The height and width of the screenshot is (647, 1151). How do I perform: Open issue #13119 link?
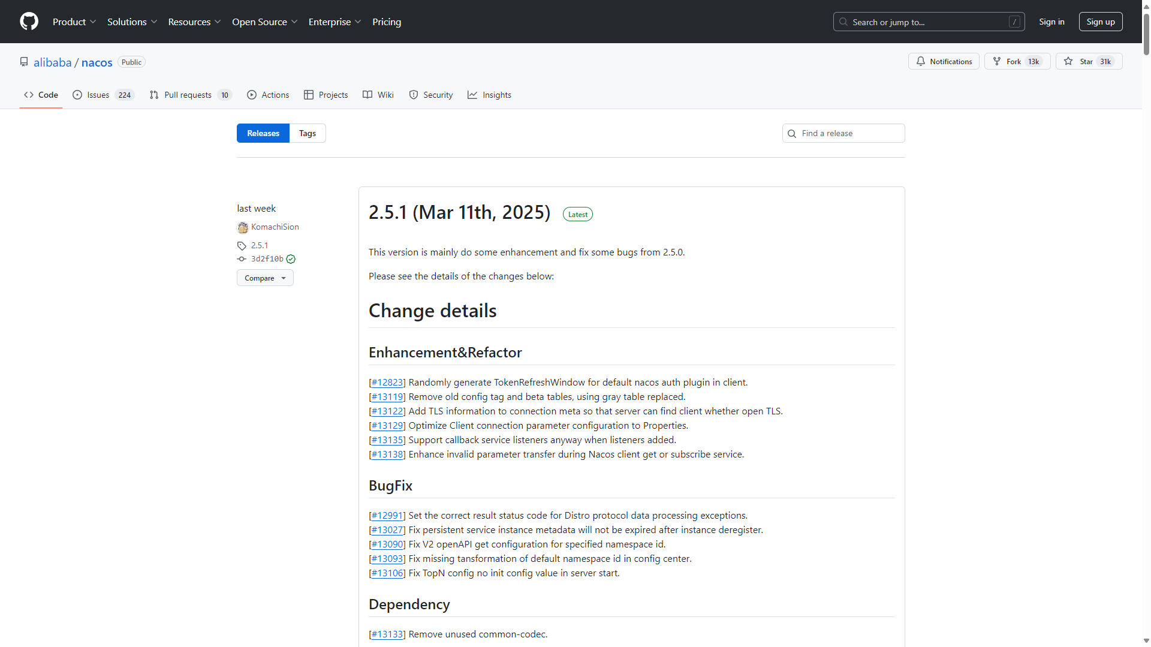coord(387,397)
